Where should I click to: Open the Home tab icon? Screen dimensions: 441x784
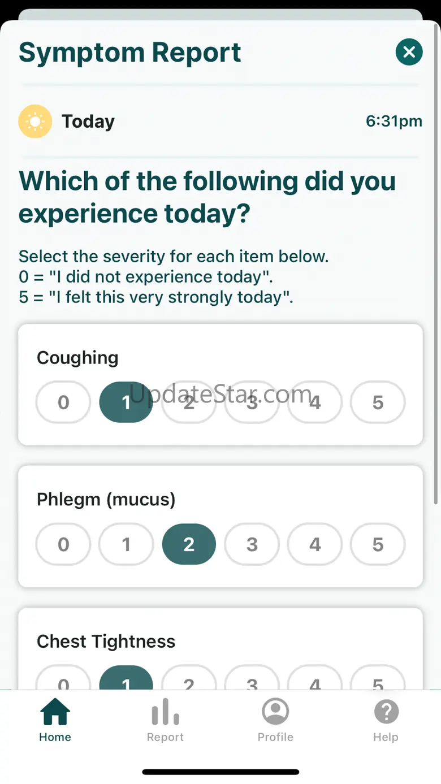pyautogui.click(x=55, y=712)
